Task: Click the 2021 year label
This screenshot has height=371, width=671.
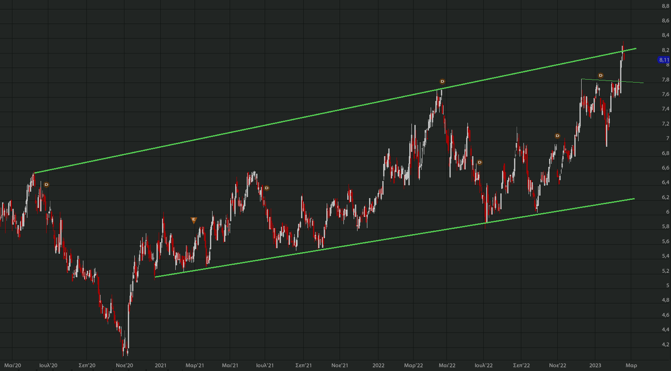Action: (160, 365)
